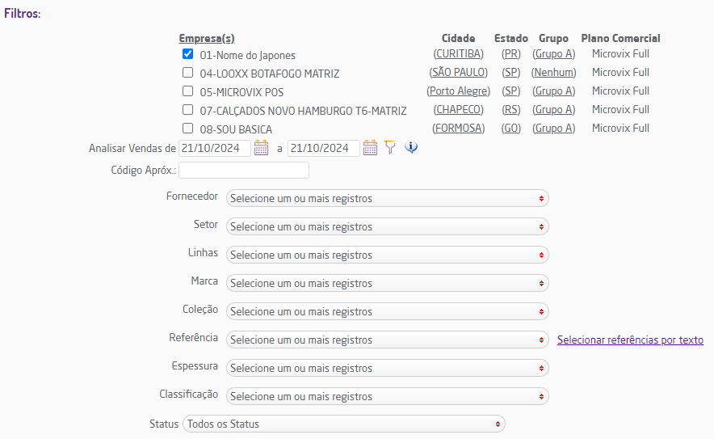This screenshot has height=439, width=714.
Task: Enable the 05-MICROVIX POS checkbox
Action: click(x=188, y=91)
